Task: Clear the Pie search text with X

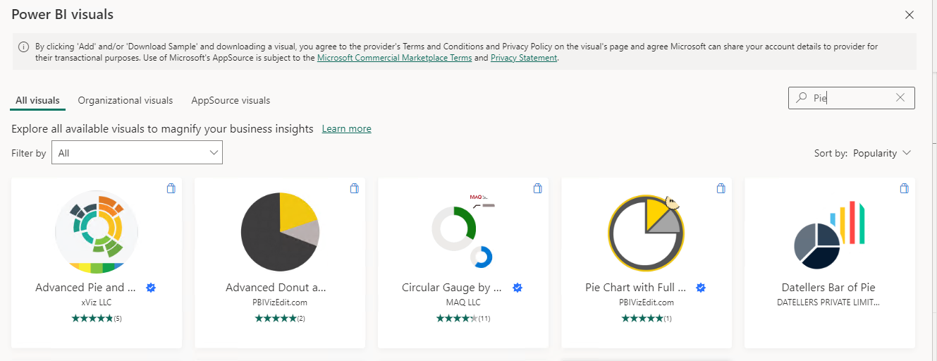Action: tap(900, 98)
